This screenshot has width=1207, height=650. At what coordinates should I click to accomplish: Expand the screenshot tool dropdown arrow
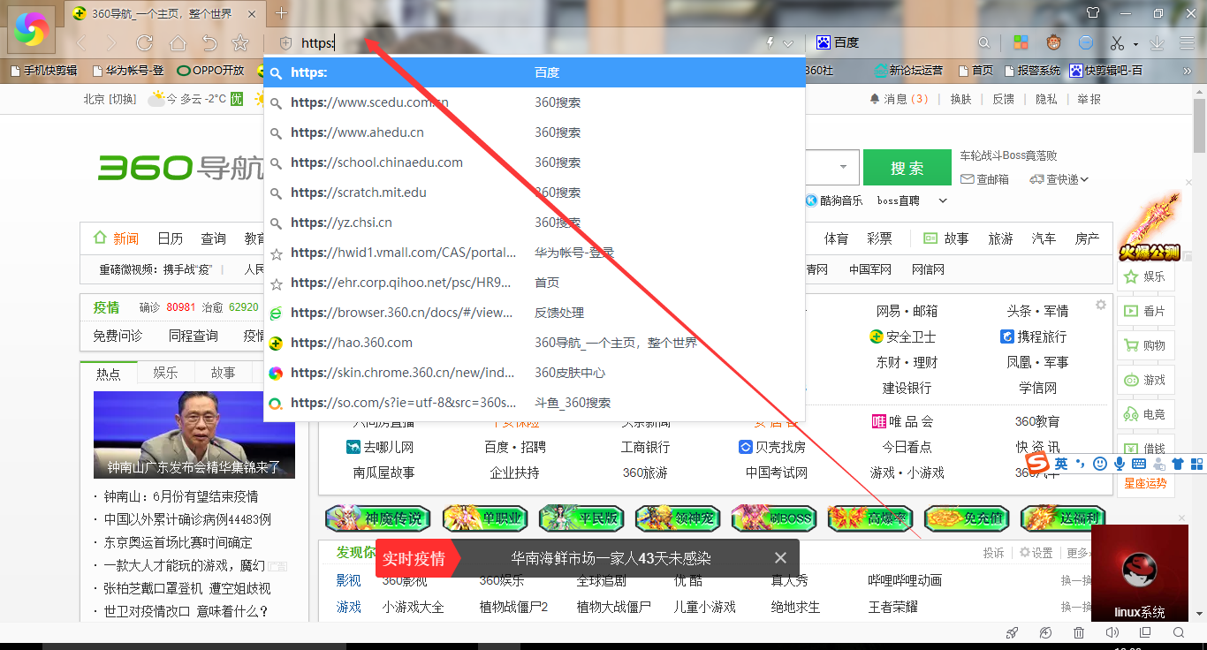[x=1135, y=43]
